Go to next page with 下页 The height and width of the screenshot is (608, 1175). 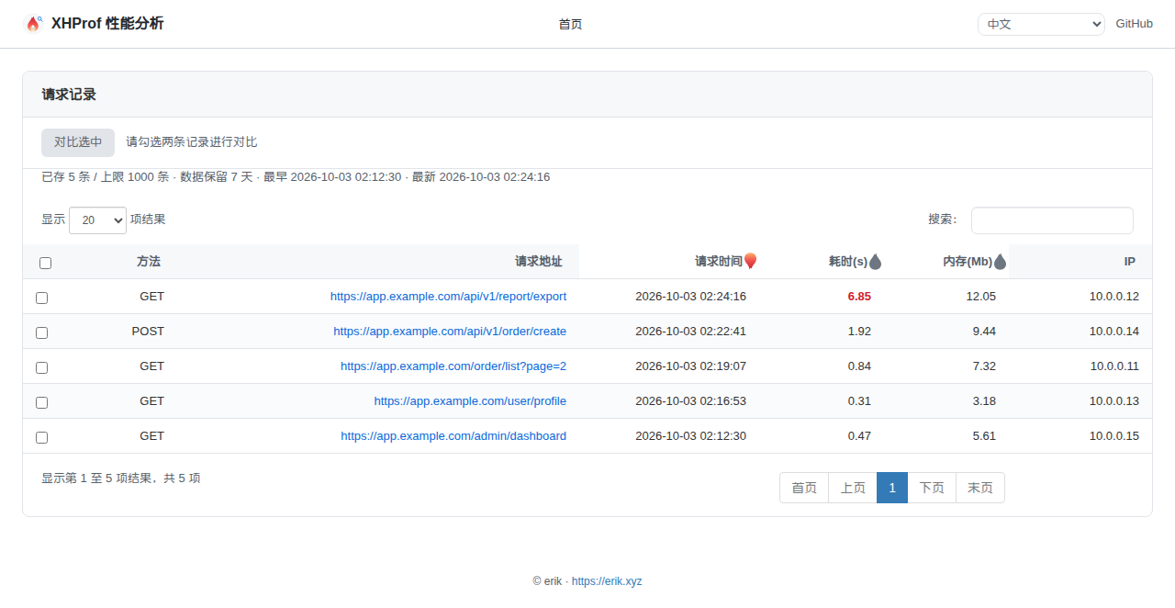point(932,488)
